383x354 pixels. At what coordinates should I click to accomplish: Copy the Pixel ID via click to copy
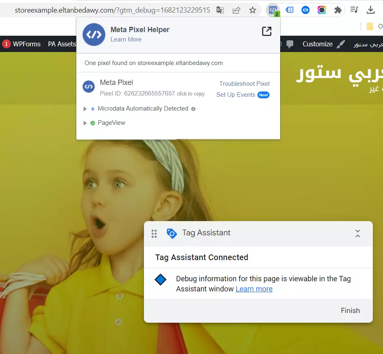pos(191,93)
